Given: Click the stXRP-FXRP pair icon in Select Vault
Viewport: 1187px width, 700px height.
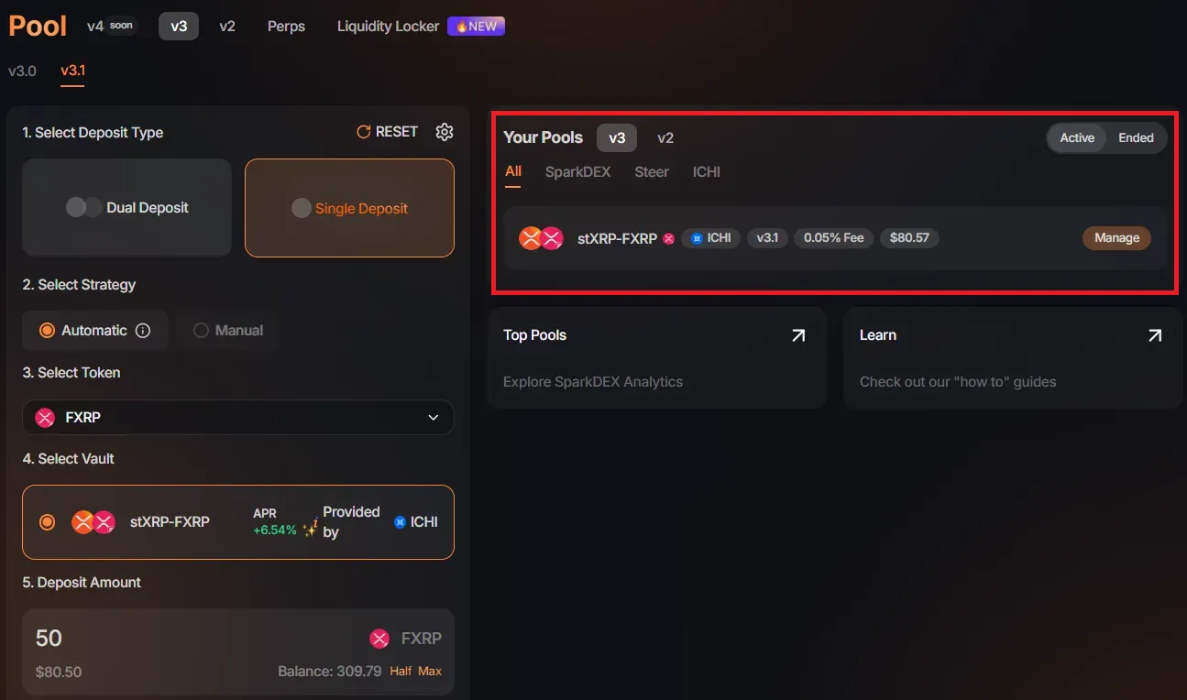Looking at the screenshot, I should coord(93,522).
